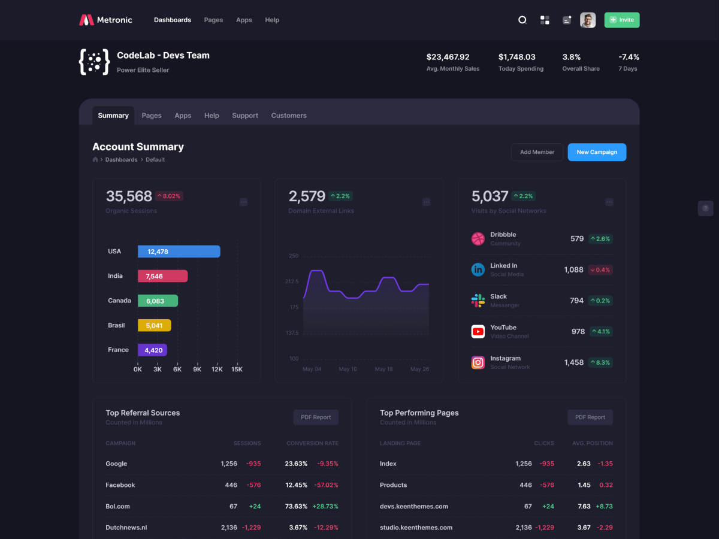The width and height of the screenshot is (719, 539).
Task: Open the chat messages icon in header
Action: point(566,20)
